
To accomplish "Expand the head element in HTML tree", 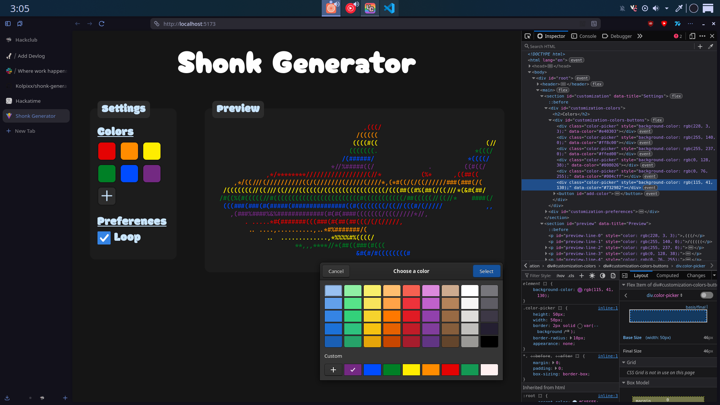I will click(530, 66).
